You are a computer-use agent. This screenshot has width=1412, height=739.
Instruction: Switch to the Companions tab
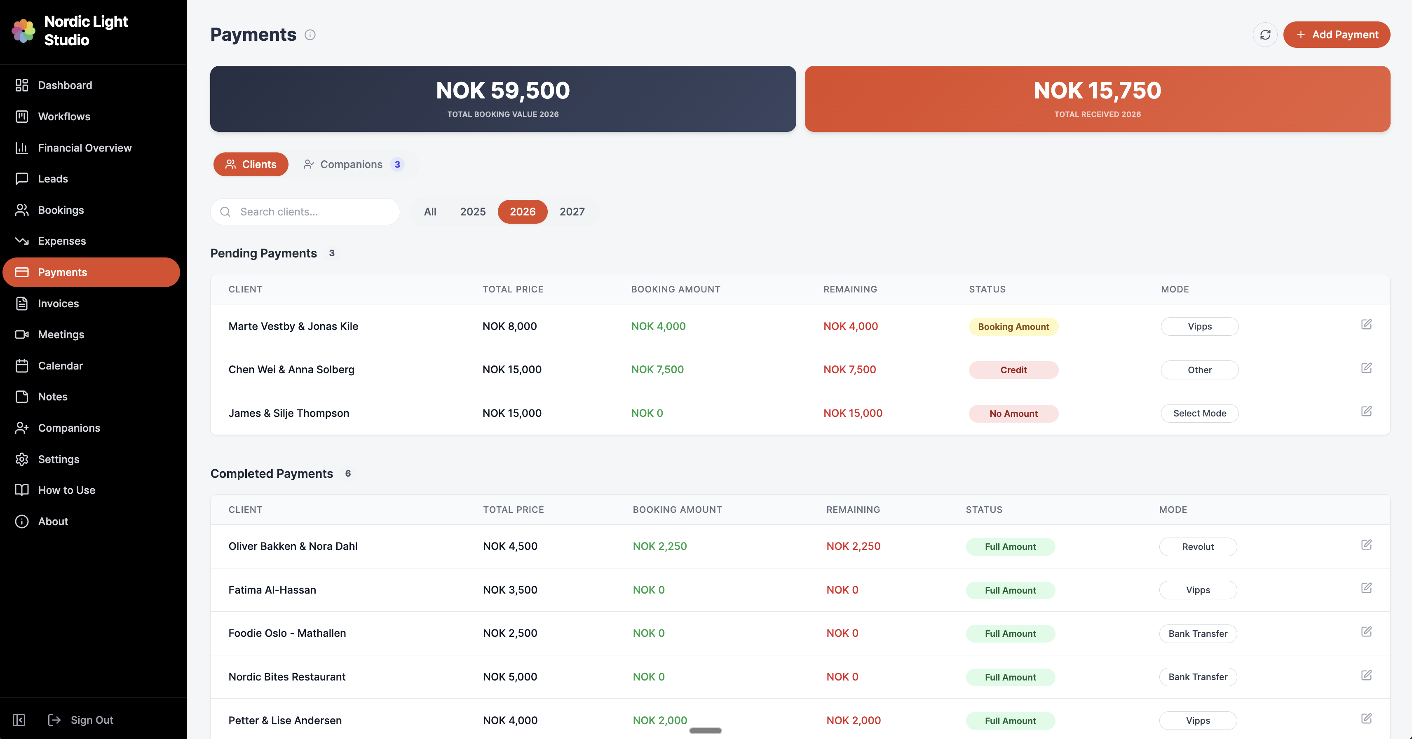pyautogui.click(x=352, y=164)
